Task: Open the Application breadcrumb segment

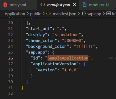Action: pos(15,14)
